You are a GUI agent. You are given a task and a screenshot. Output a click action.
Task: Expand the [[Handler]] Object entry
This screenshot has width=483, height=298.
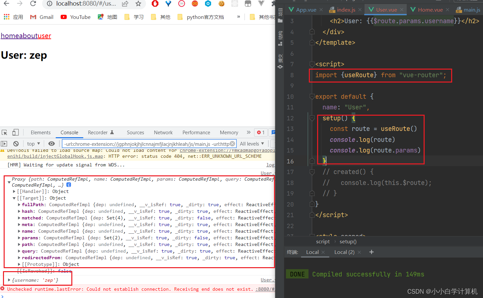point(14,191)
